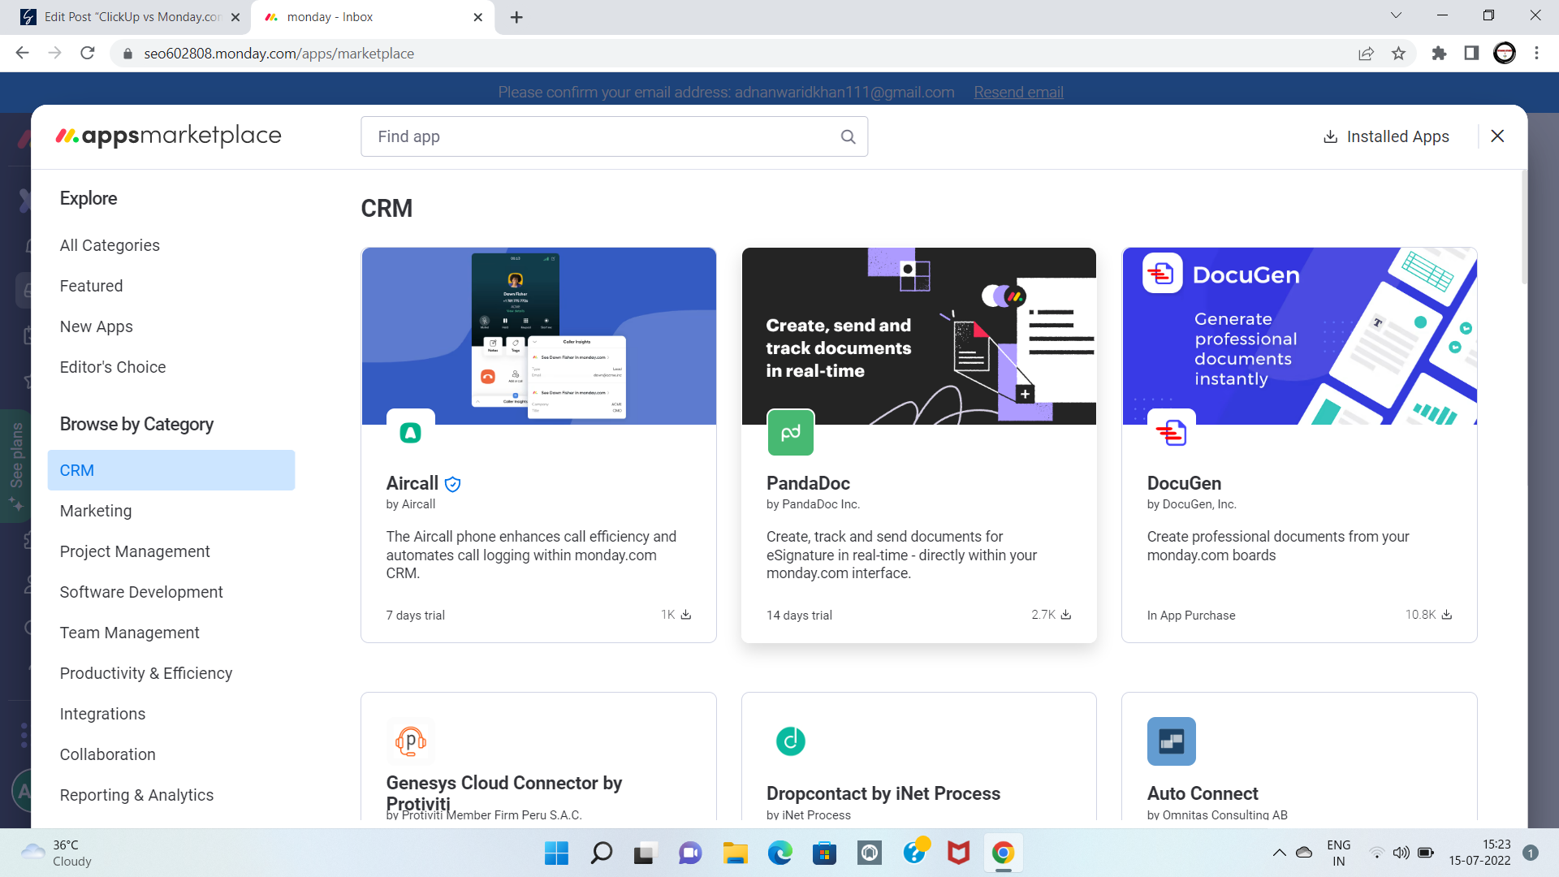Open Windows taskbar search
Image resolution: width=1559 pixels, height=877 pixels.
coord(602,853)
